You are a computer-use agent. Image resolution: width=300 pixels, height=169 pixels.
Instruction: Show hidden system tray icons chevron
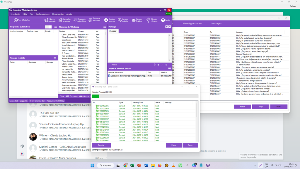[x=255, y=165]
